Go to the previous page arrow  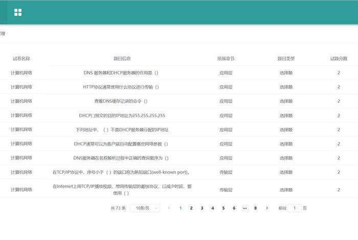click(169, 208)
